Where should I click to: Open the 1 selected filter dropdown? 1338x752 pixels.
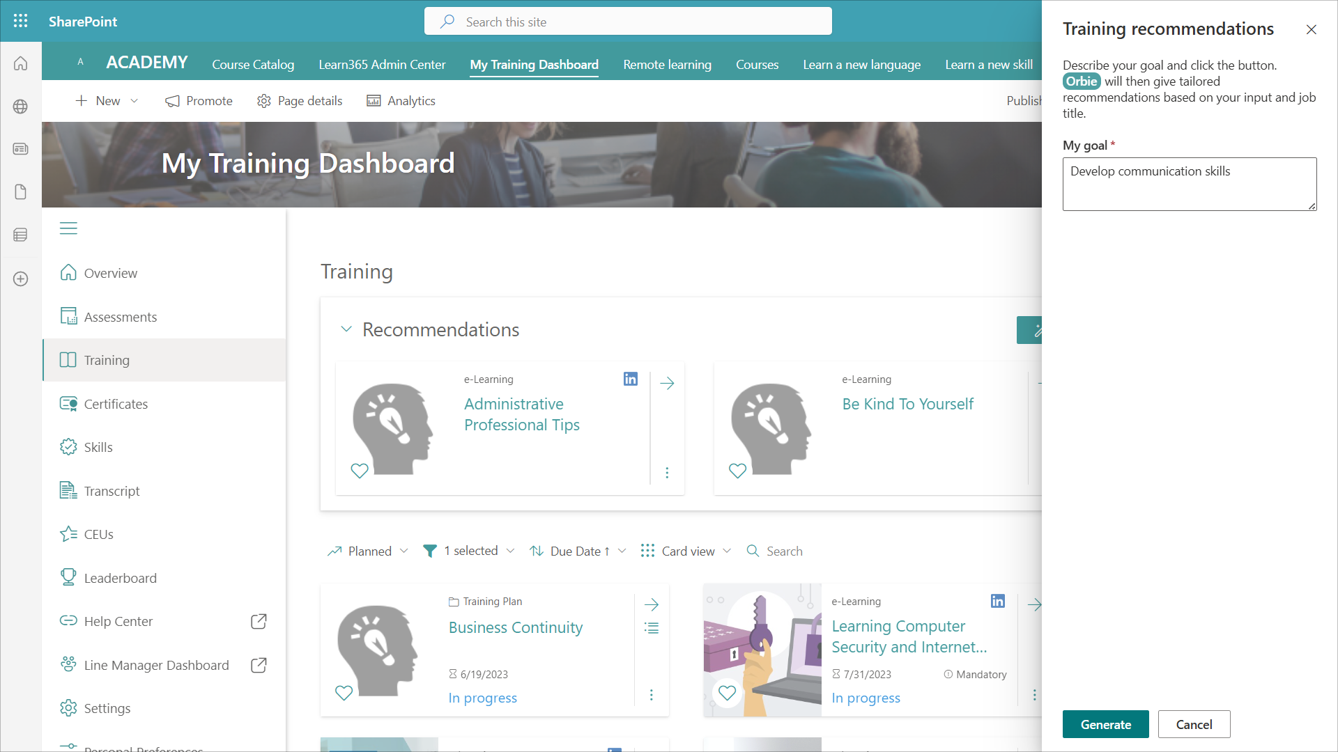point(470,551)
